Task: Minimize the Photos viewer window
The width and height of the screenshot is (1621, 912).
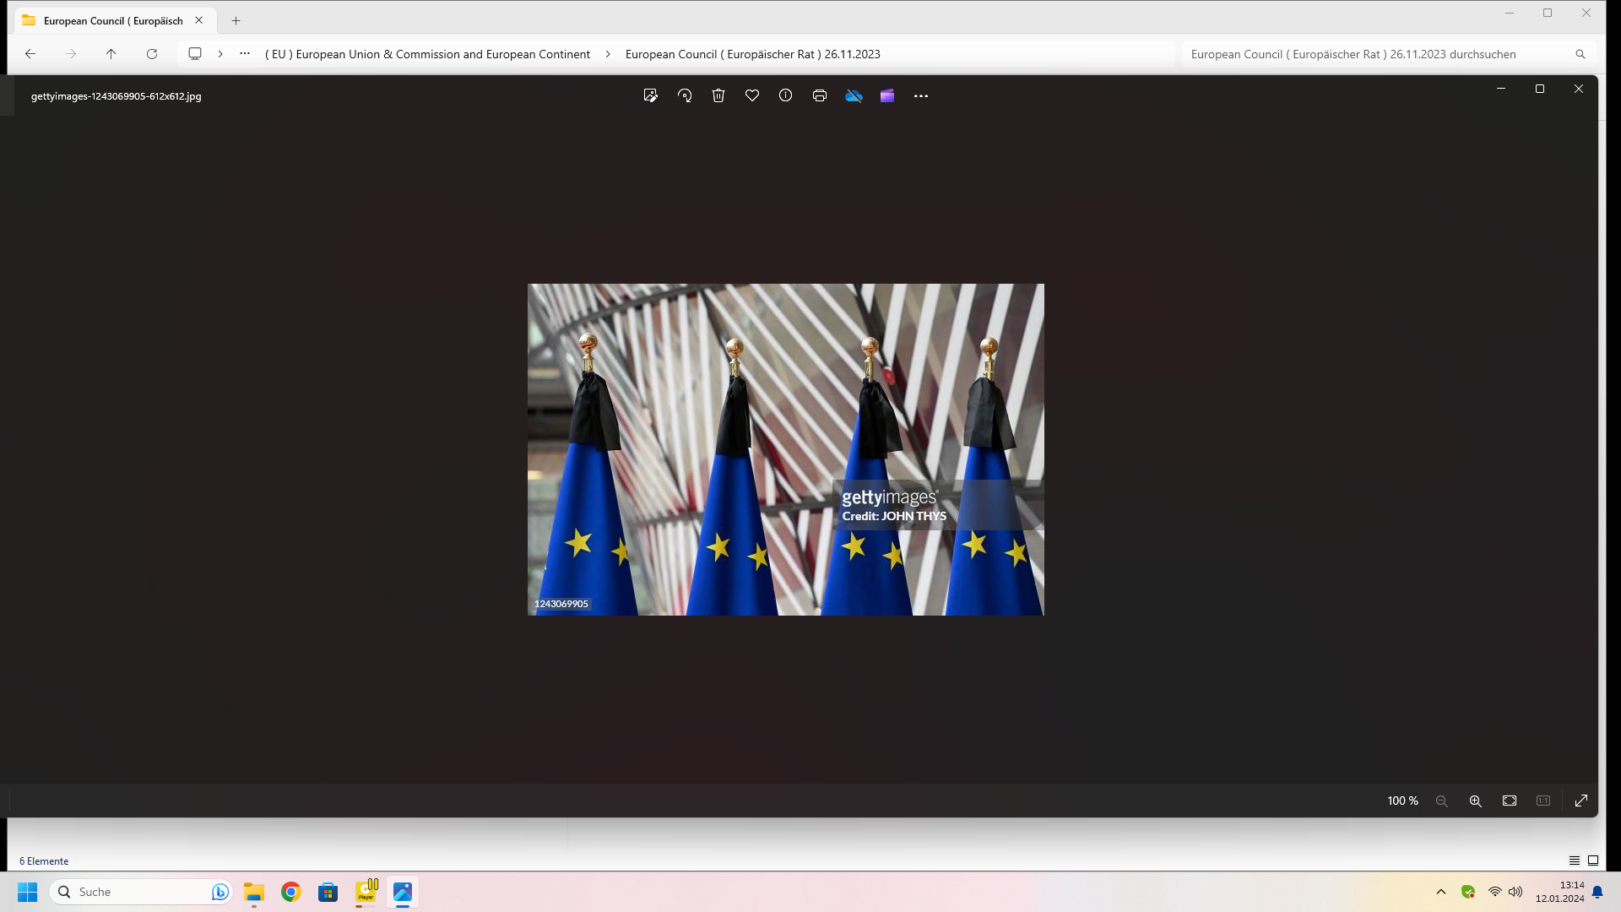Action: pos(1501,89)
